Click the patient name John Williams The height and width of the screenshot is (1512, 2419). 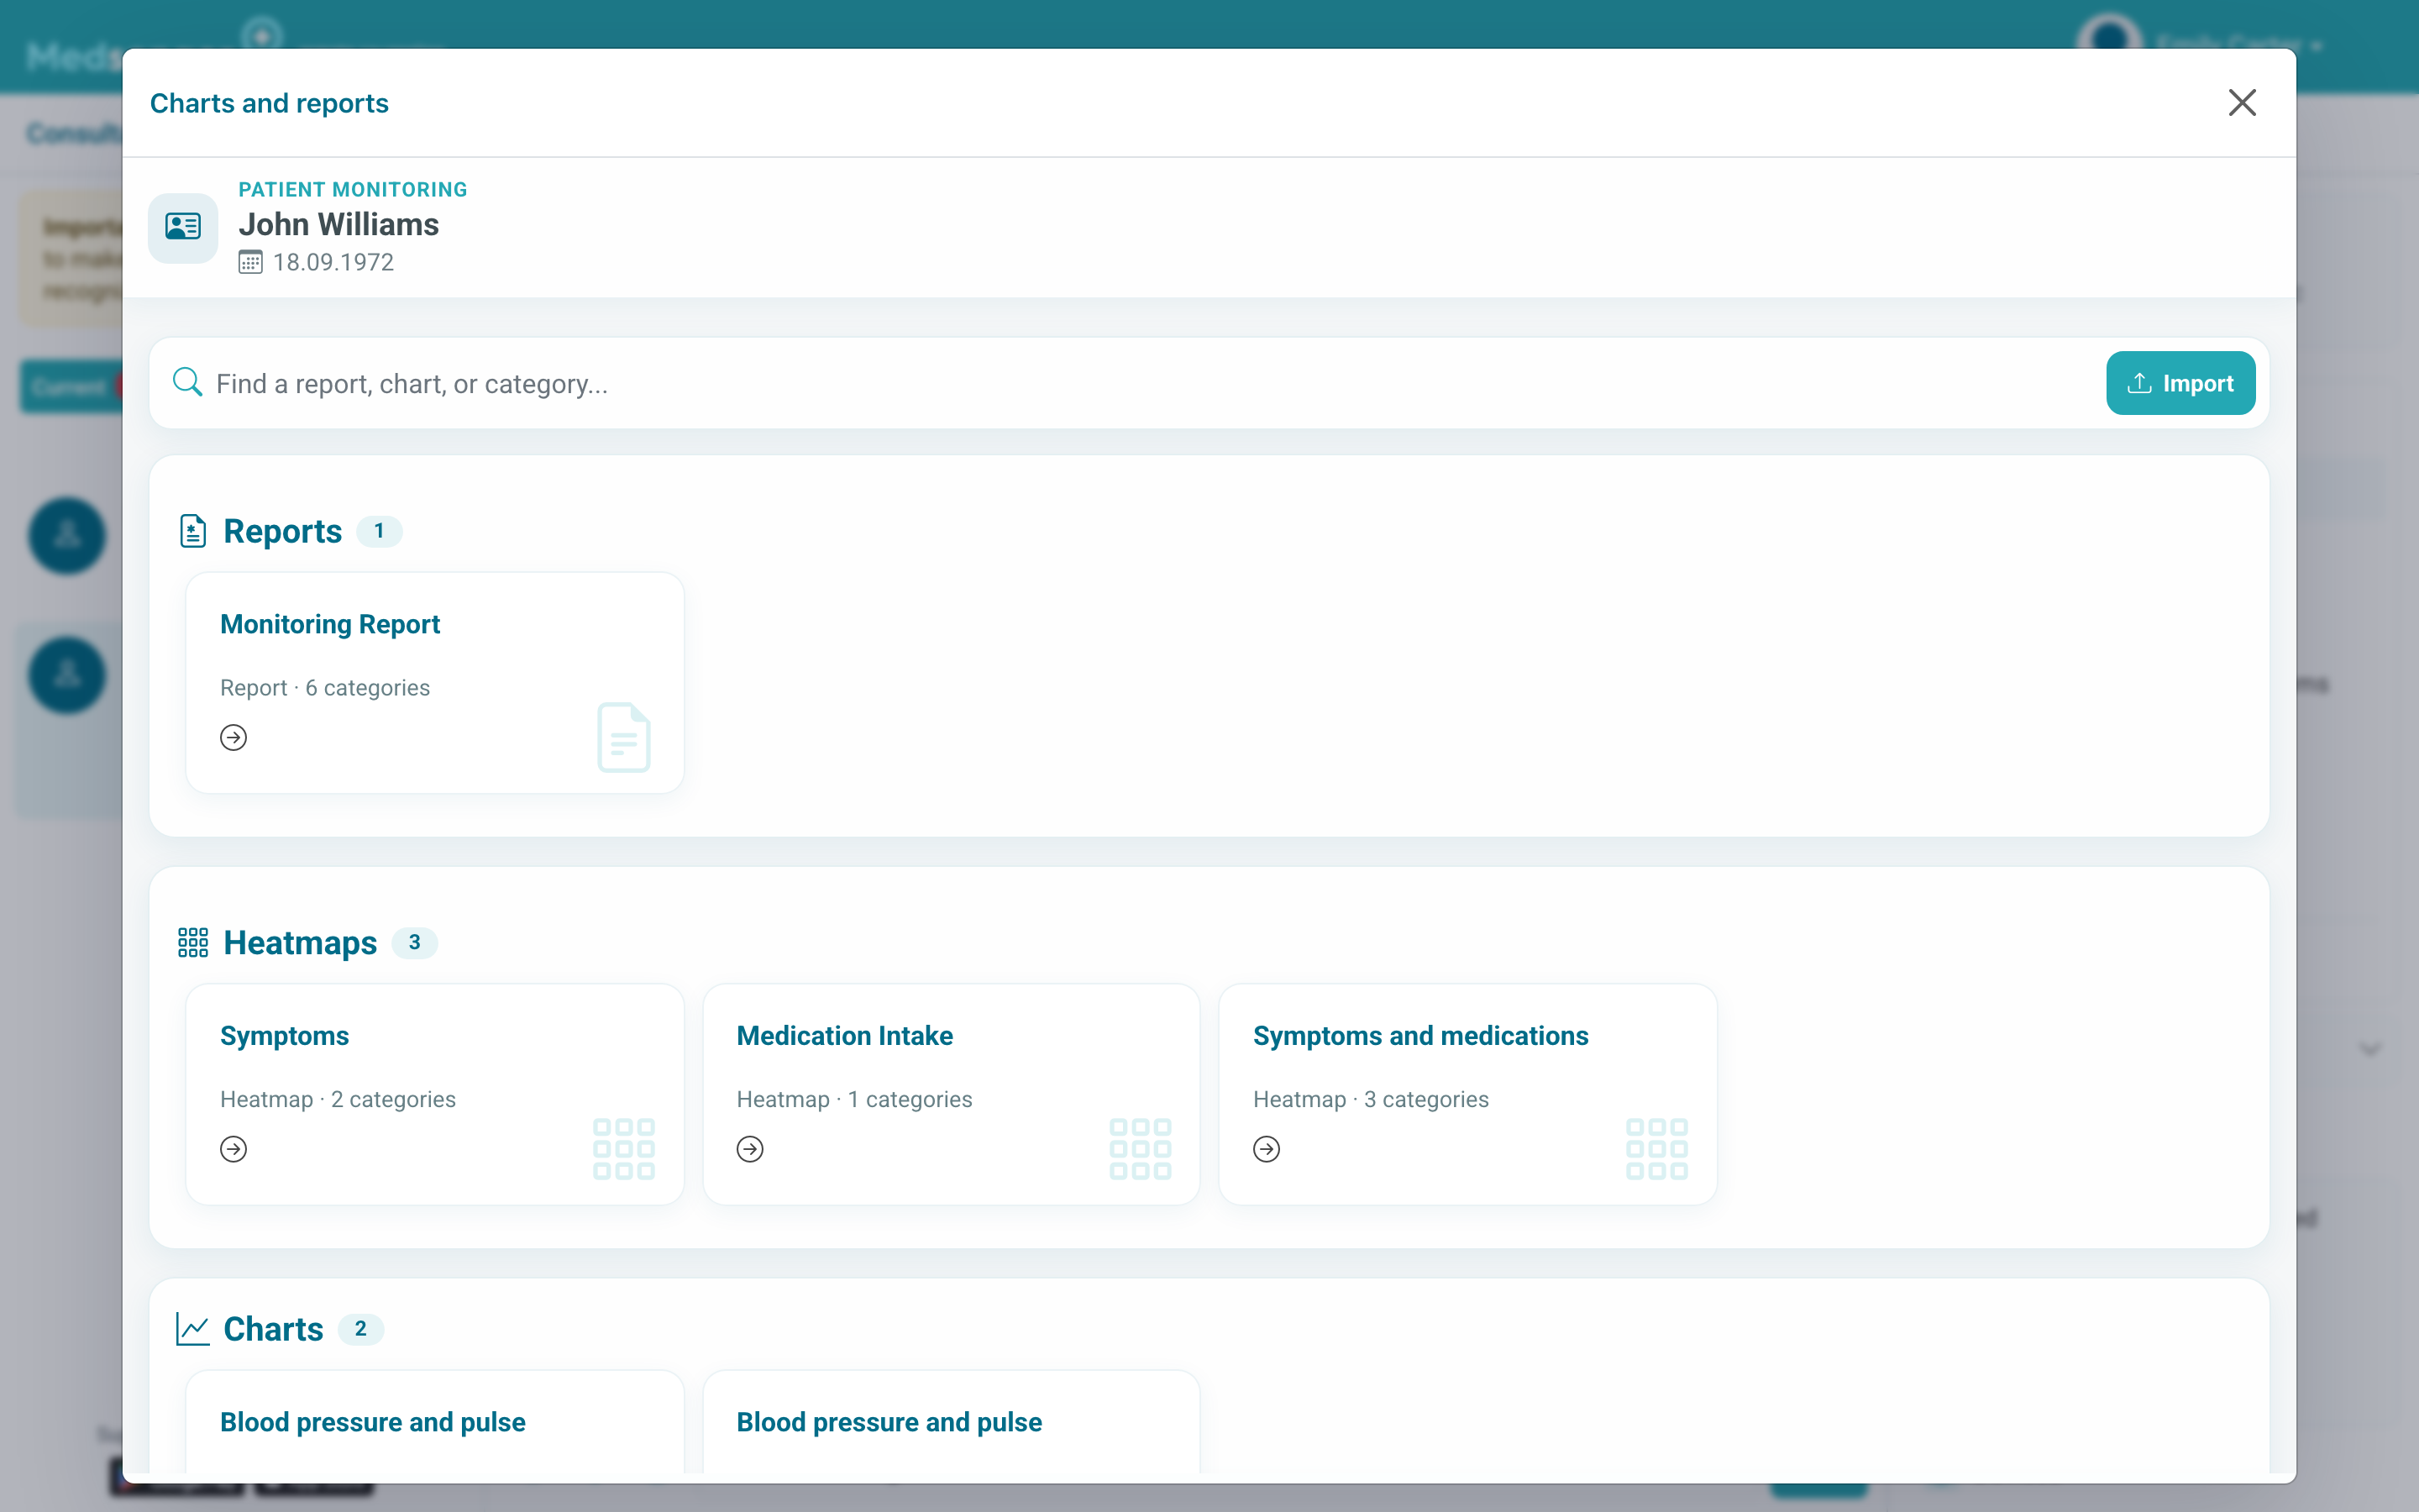click(338, 224)
